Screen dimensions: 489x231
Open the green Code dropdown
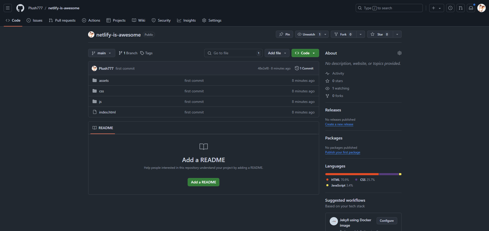[x=305, y=53]
